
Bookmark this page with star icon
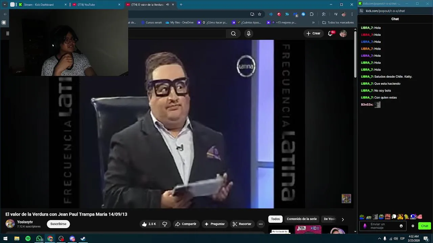(259, 14)
